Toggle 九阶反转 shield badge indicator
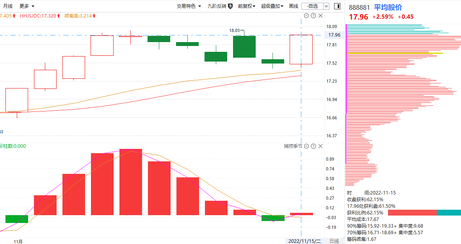Image resolution: width=461 pixels, height=244 pixels. tap(230, 6)
